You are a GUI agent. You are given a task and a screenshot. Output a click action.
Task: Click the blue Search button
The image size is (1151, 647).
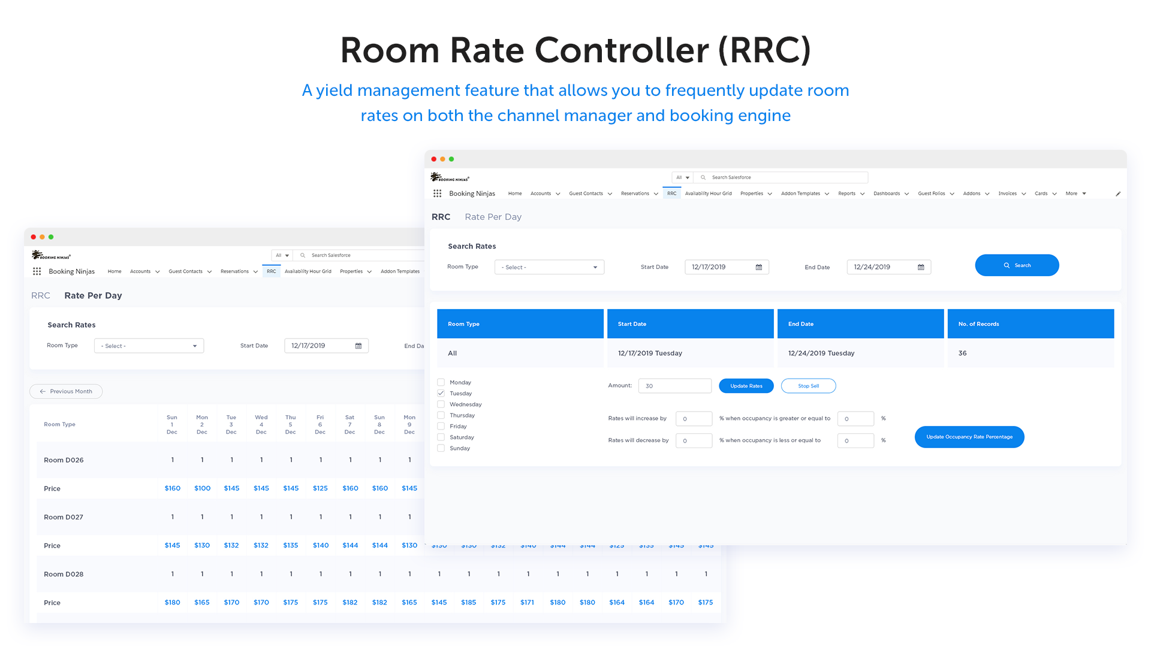[x=1017, y=265]
